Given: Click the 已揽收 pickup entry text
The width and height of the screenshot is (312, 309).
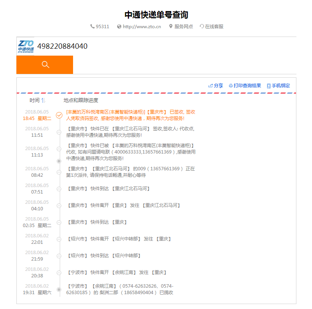Looking at the screenshot, I should click(120, 289).
